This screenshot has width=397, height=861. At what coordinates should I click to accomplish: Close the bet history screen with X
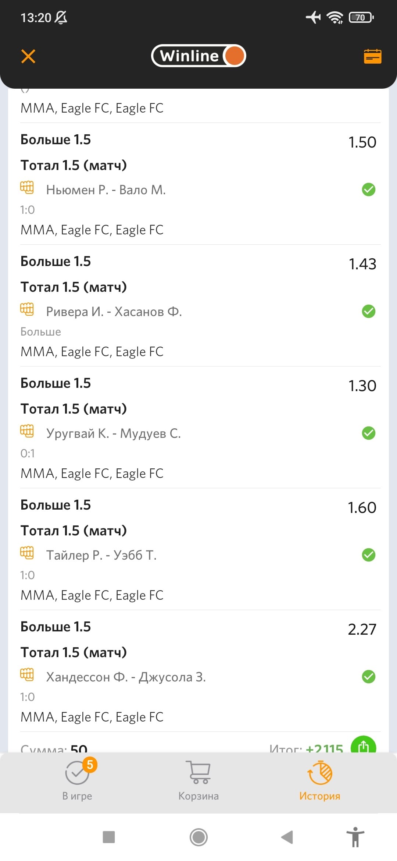[x=28, y=56]
